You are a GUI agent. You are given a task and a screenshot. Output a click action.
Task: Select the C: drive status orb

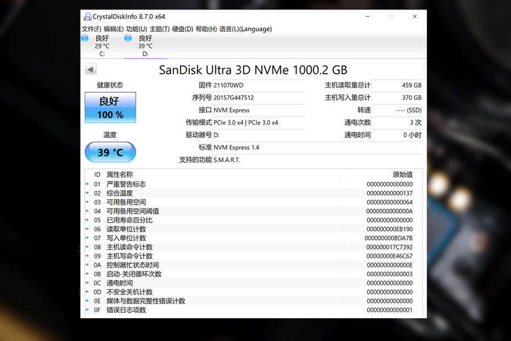coord(85,38)
